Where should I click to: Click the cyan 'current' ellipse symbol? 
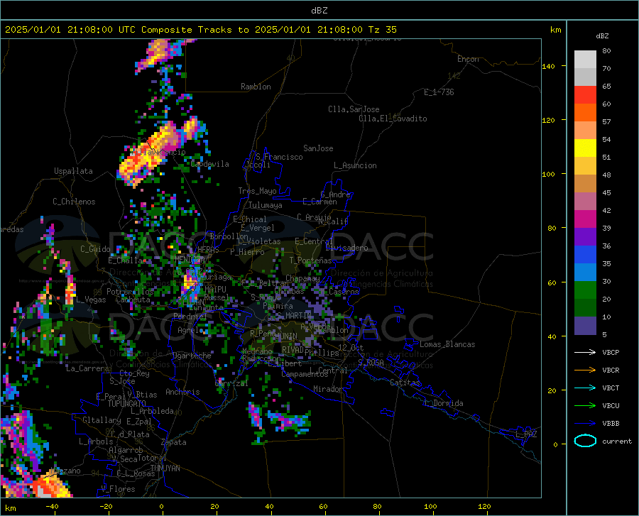(x=585, y=441)
